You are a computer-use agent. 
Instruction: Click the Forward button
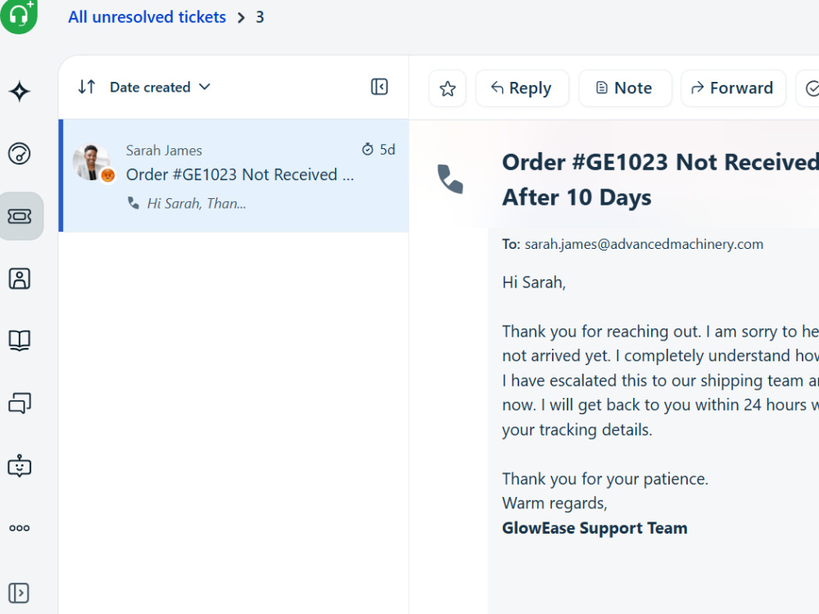click(733, 88)
